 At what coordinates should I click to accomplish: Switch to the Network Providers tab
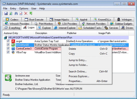click(x=94, y=24)
